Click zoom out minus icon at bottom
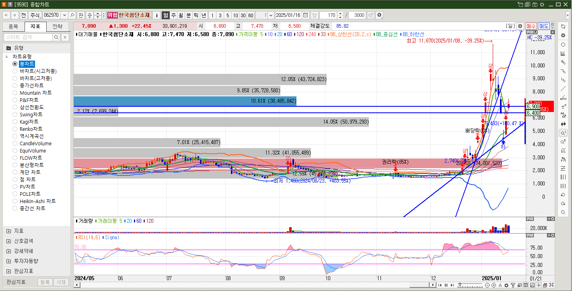 pyautogui.click(x=488, y=285)
